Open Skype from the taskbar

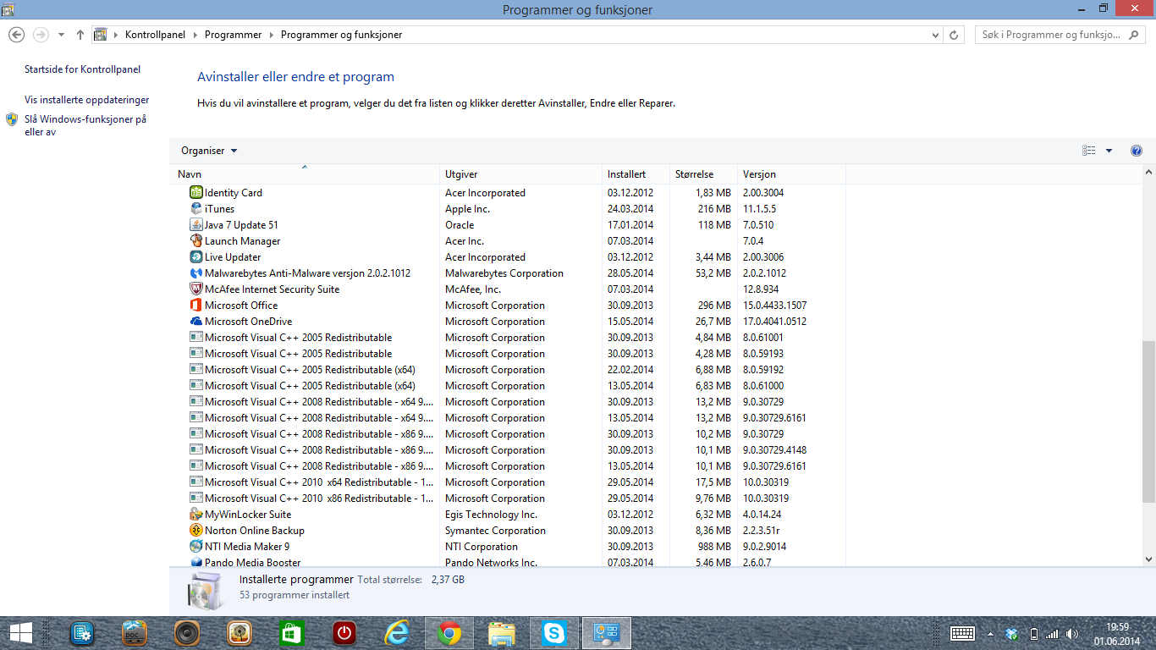554,632
